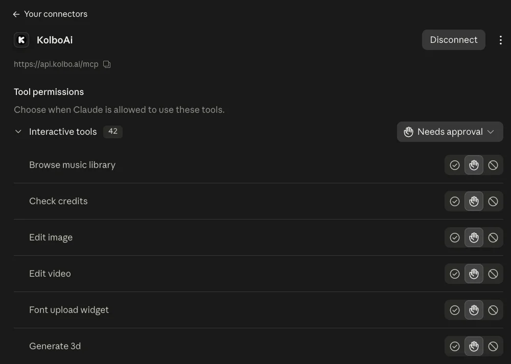Image resolution: width=511 pixels, height=364 pixels.
Task: Block the Edit image tool
Action: tap(493, 238)
